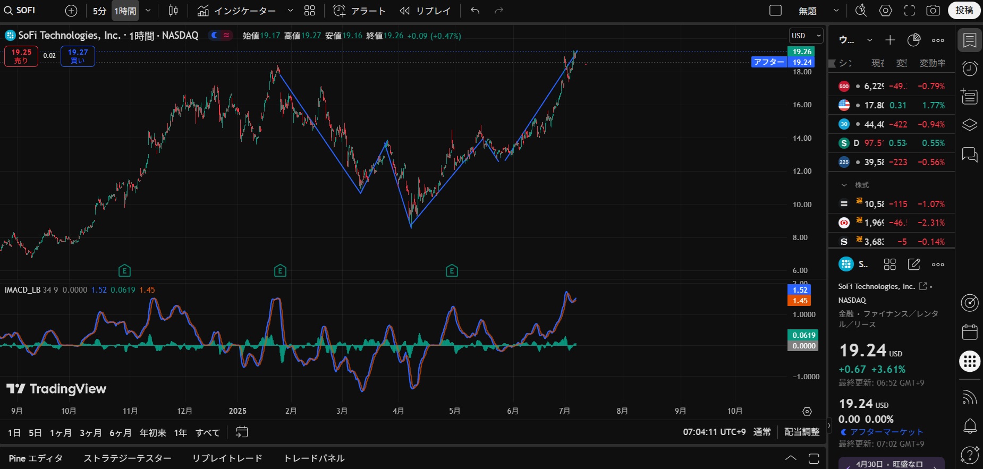The width and height of the screenshot is (983, 469).
Task: Edit symbol note with pencil icon
Action: 914,264
